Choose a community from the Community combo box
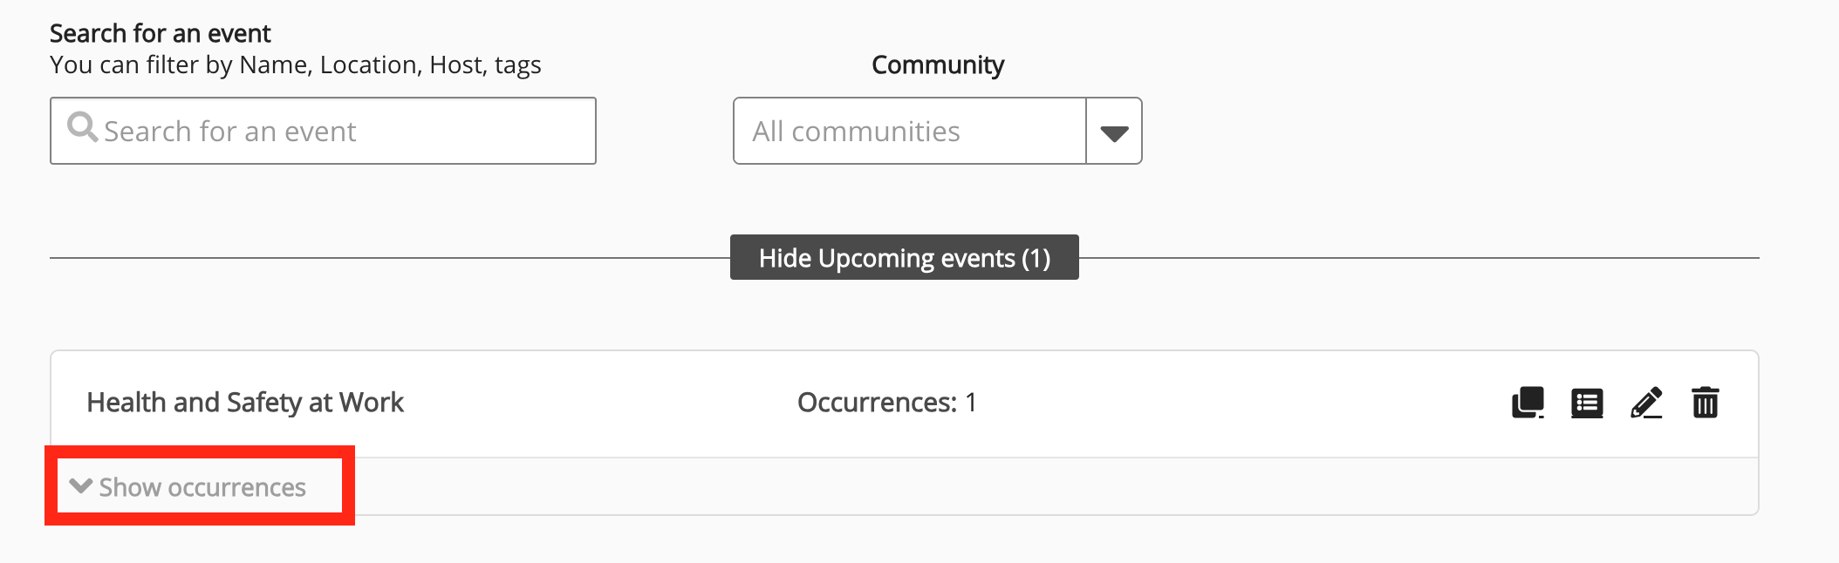The width and height of the screenshot is (1839, 563). (x=937, y=131)
